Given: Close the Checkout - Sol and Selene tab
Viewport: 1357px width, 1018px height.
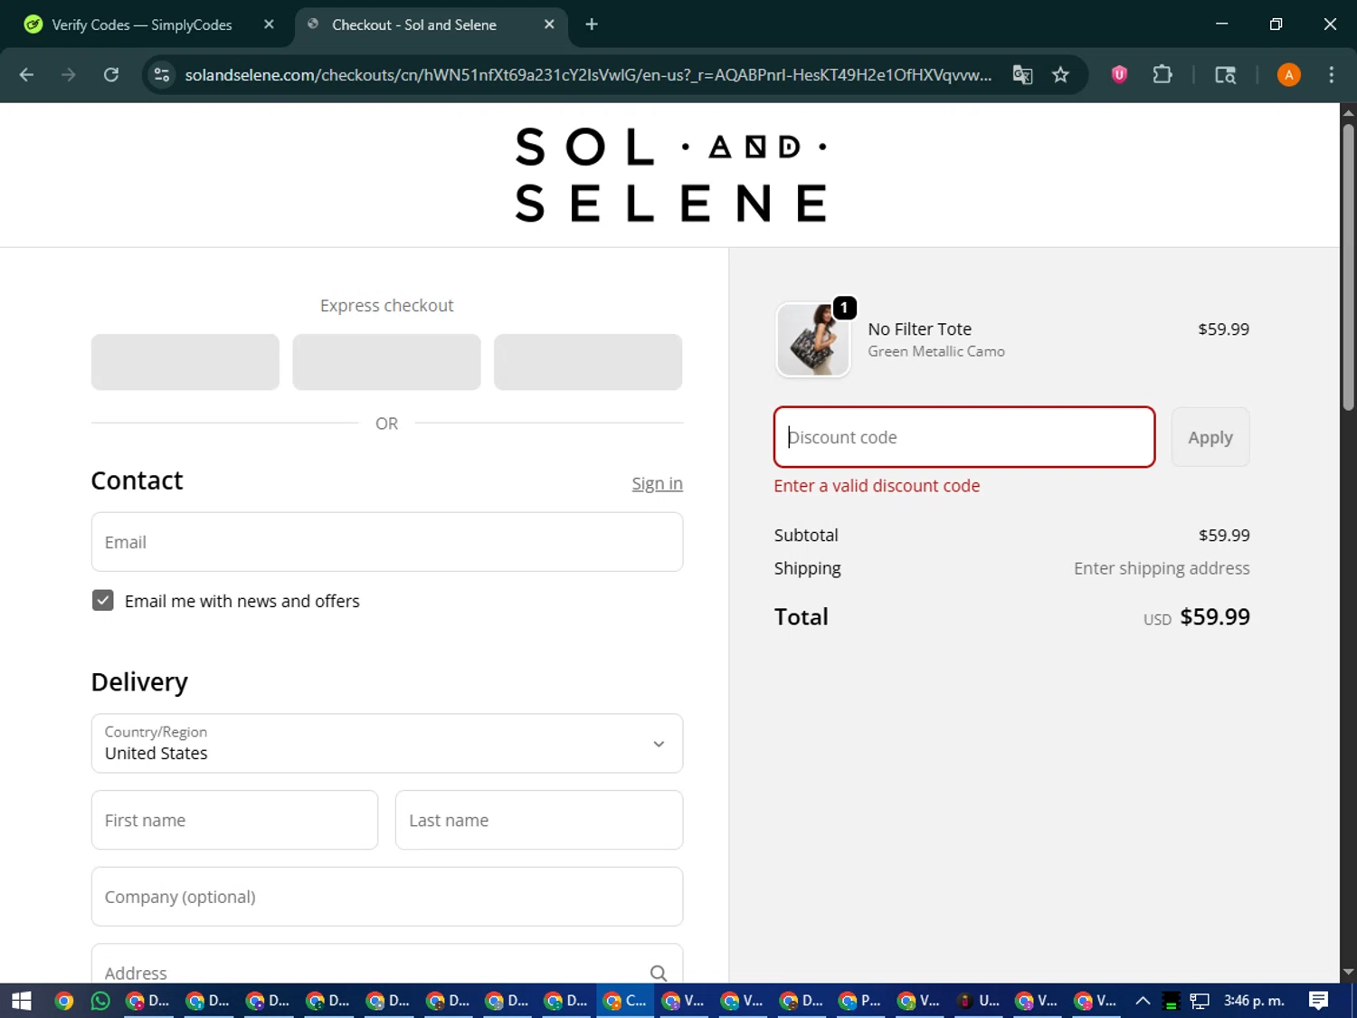Looking at the screenshot, I should 549,24.
